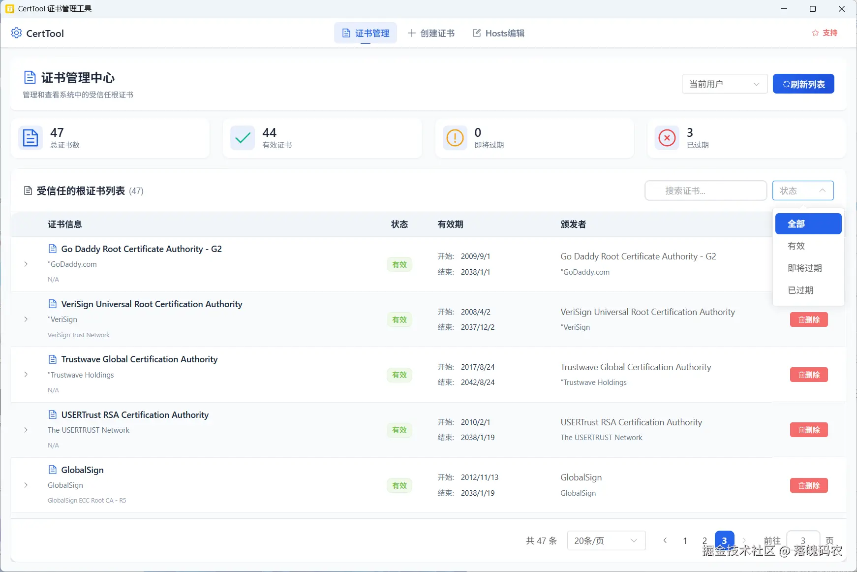Delete the USERTrust RSA certificate
This screenshot has height=572, width=857.
pos(809,430)
